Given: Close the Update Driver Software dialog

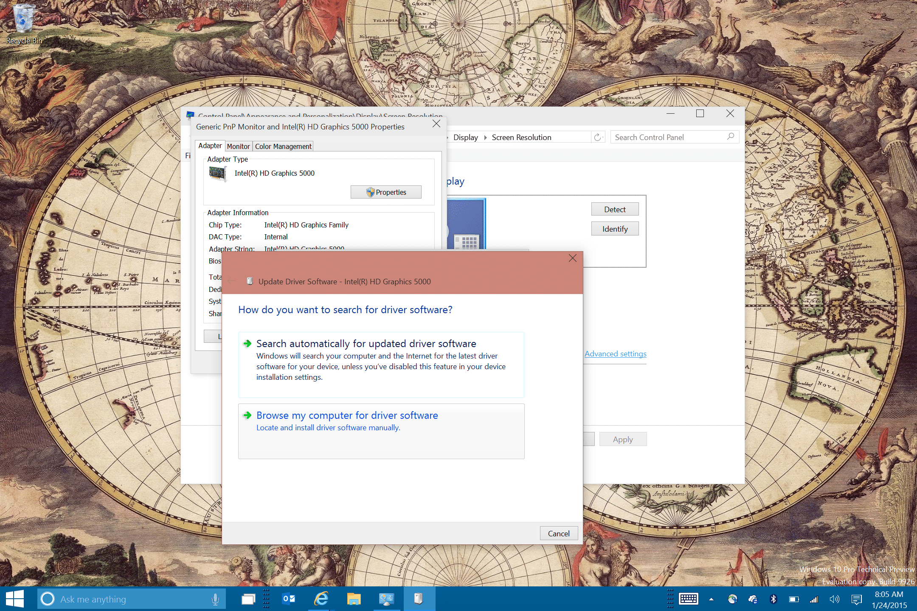Looking at the screenshot, I should click(572, 258).
